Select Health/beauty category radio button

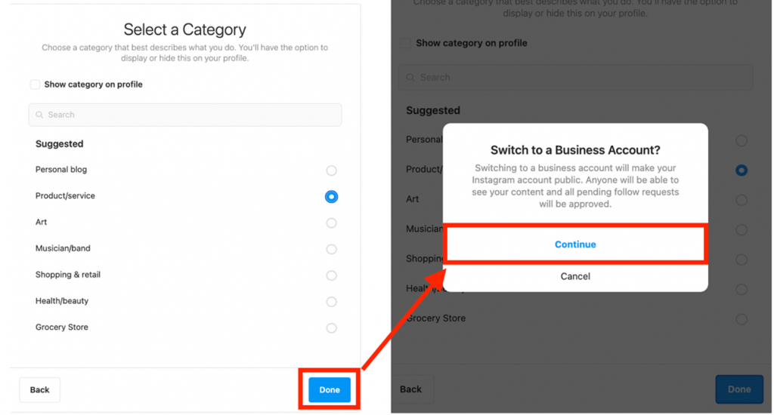tap(331, 302)
